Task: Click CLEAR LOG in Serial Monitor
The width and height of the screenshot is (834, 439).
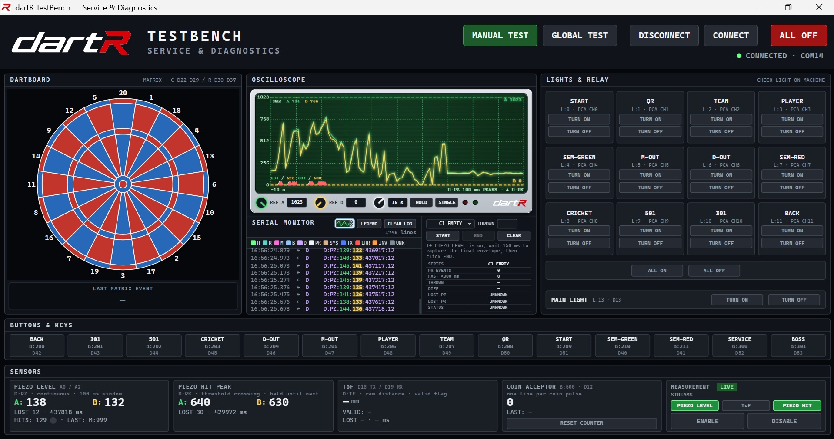Action: pos(400,224)
